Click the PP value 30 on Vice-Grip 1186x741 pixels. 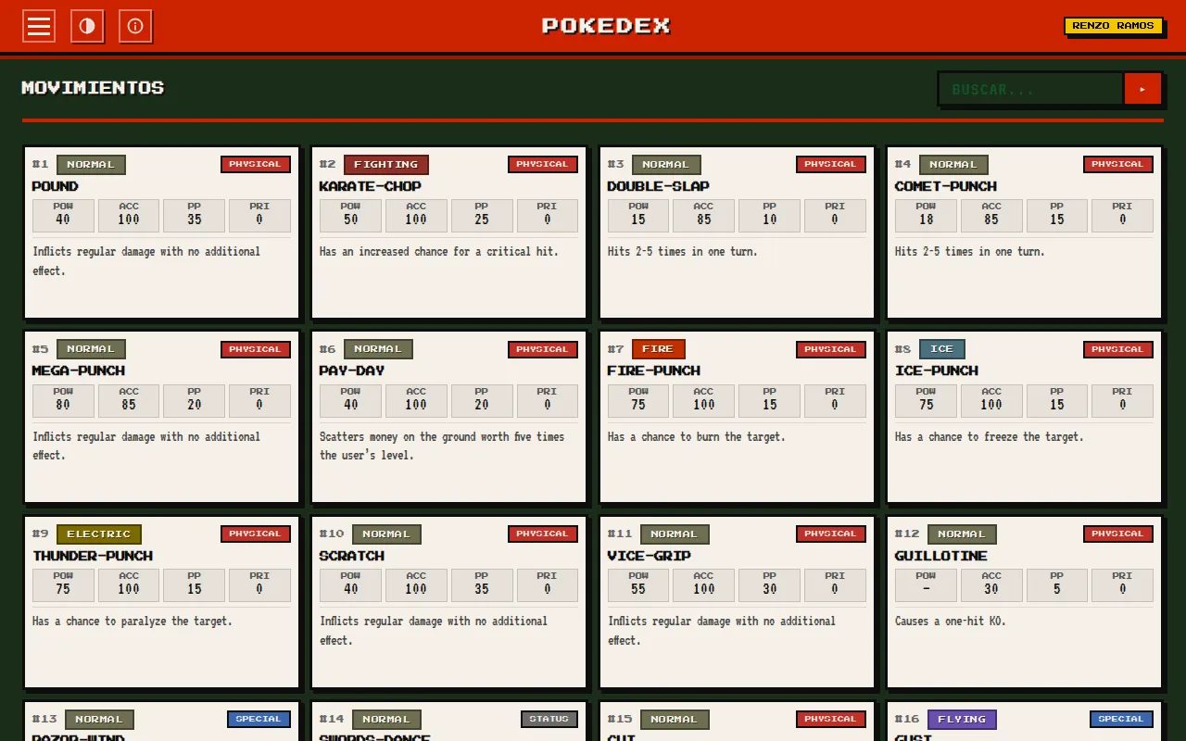point(770,589)
